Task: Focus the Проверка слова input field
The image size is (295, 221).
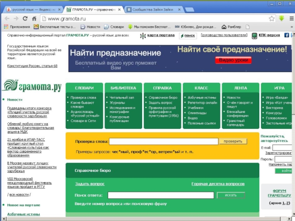Action: 164,141
